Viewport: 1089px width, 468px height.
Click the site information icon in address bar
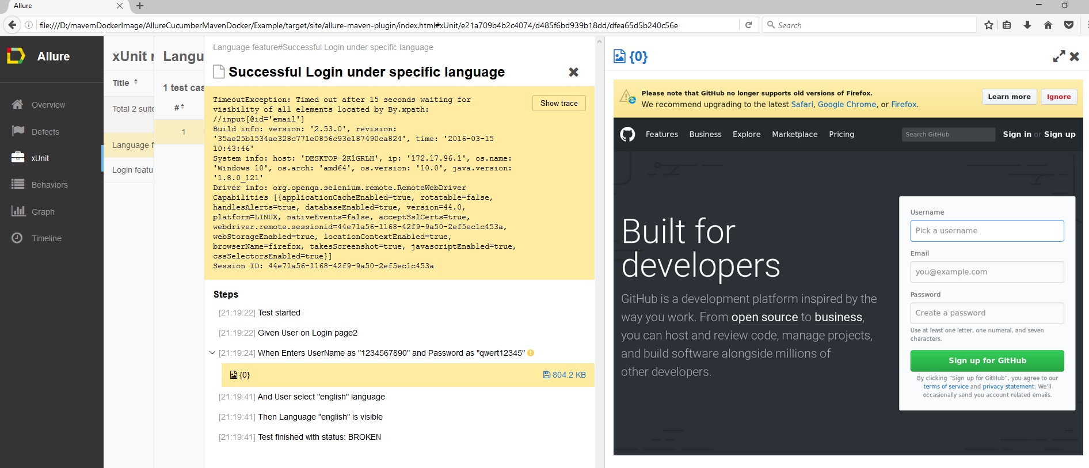click(x=29, y=25)
